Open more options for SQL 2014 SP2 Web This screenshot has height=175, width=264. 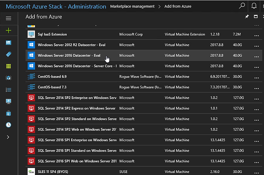pyautogui.click(x=257, y=131)
